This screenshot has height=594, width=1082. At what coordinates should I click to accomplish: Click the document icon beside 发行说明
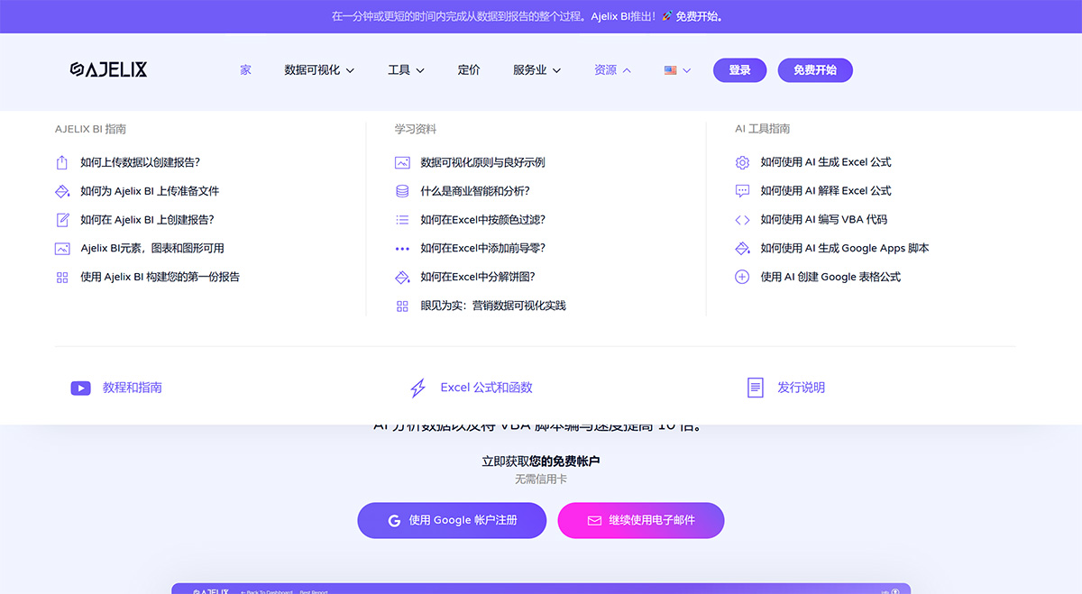click(x=755, y=388)
